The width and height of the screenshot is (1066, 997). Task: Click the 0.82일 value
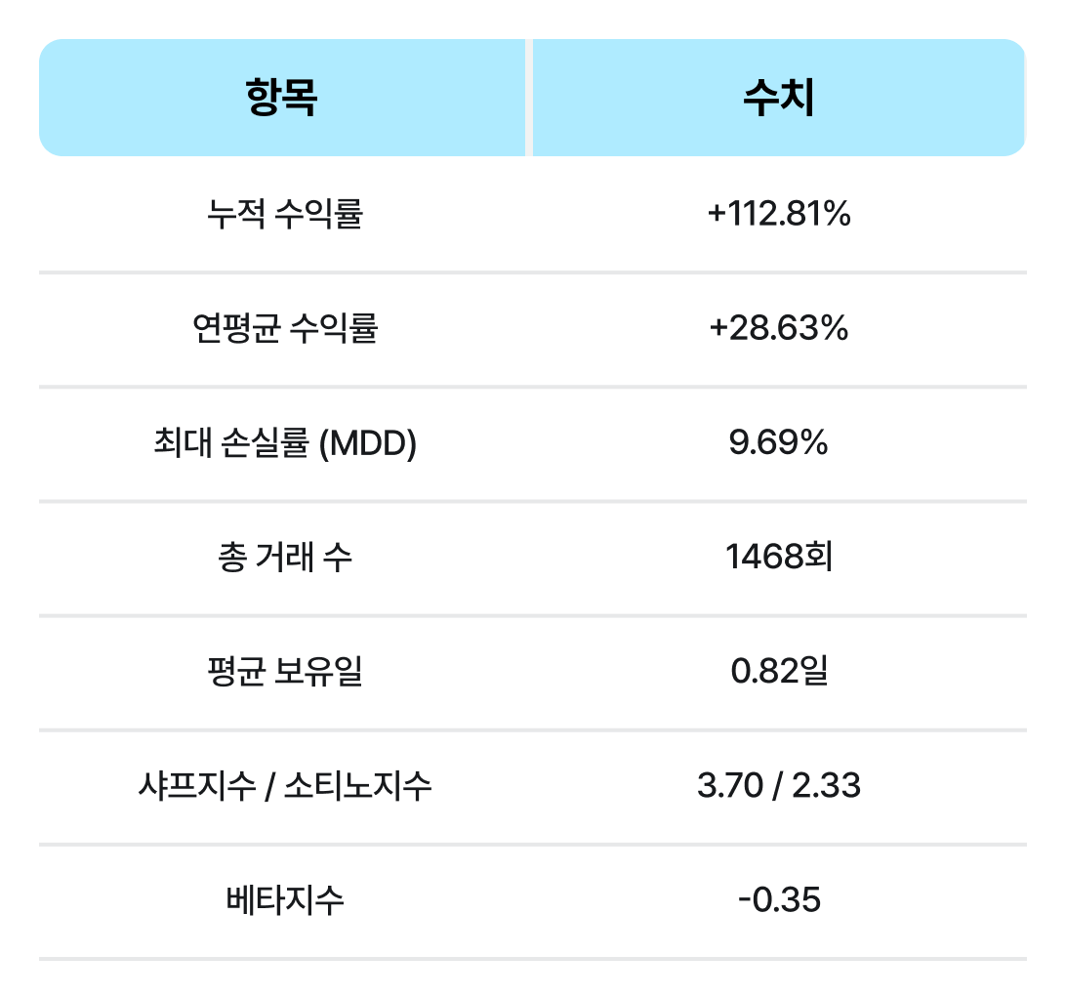coord(778,671)
